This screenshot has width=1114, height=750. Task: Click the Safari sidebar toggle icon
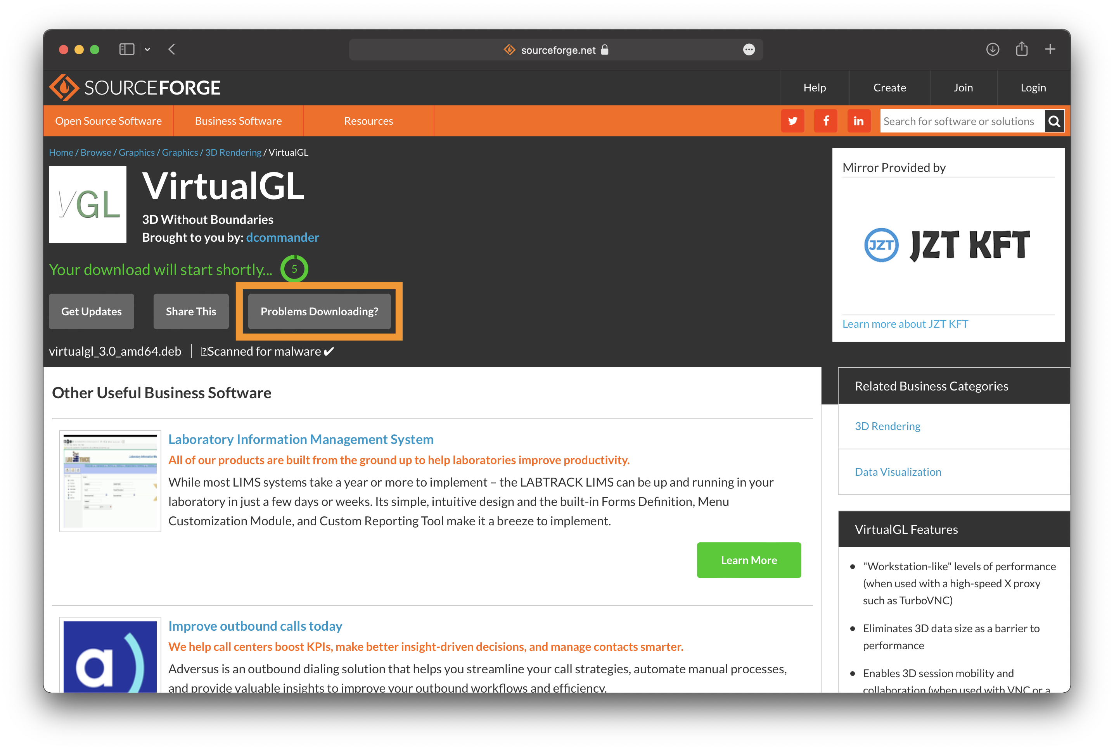(x=126, y=49)
